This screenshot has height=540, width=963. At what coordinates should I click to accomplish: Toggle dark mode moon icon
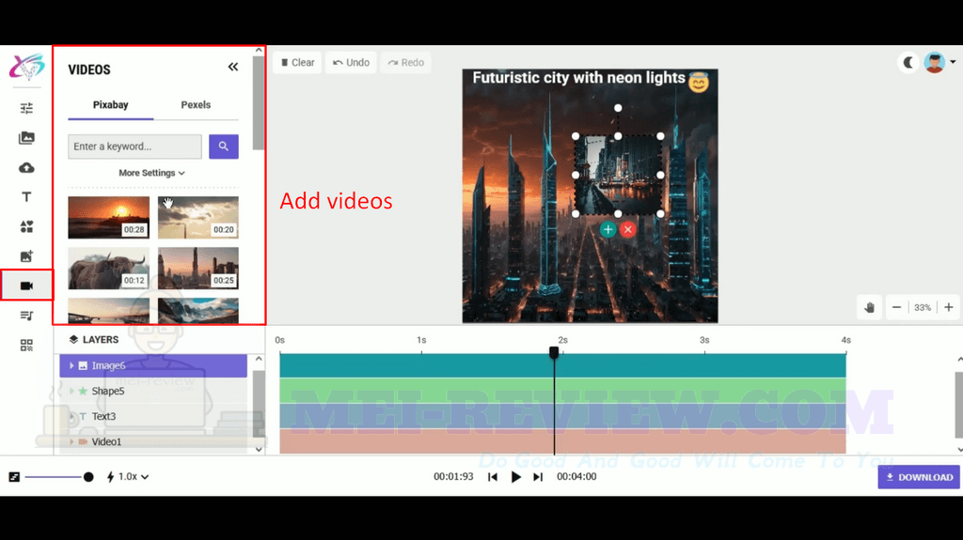pos(908,63)
